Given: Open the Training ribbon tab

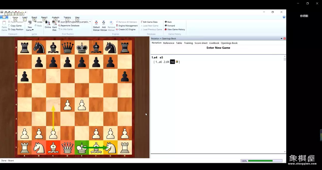Looking at the screenshot, I should coord(67,18).
